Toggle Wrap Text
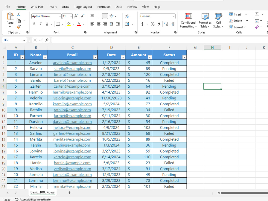 pos(127,16)
